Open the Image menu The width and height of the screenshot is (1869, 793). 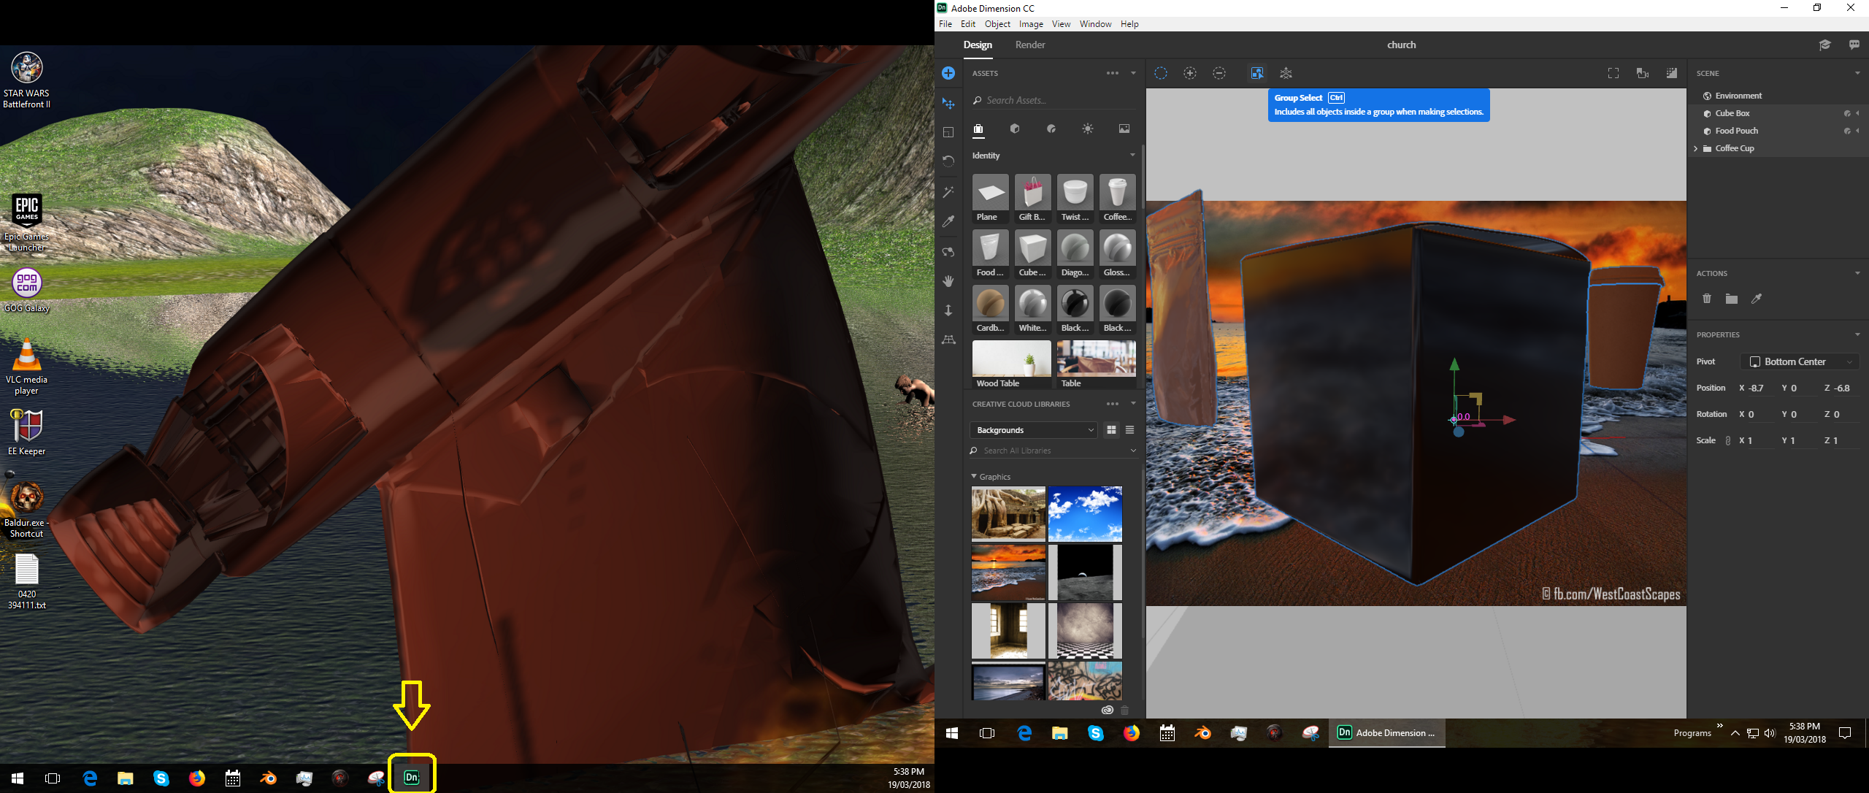[1031, 24]
